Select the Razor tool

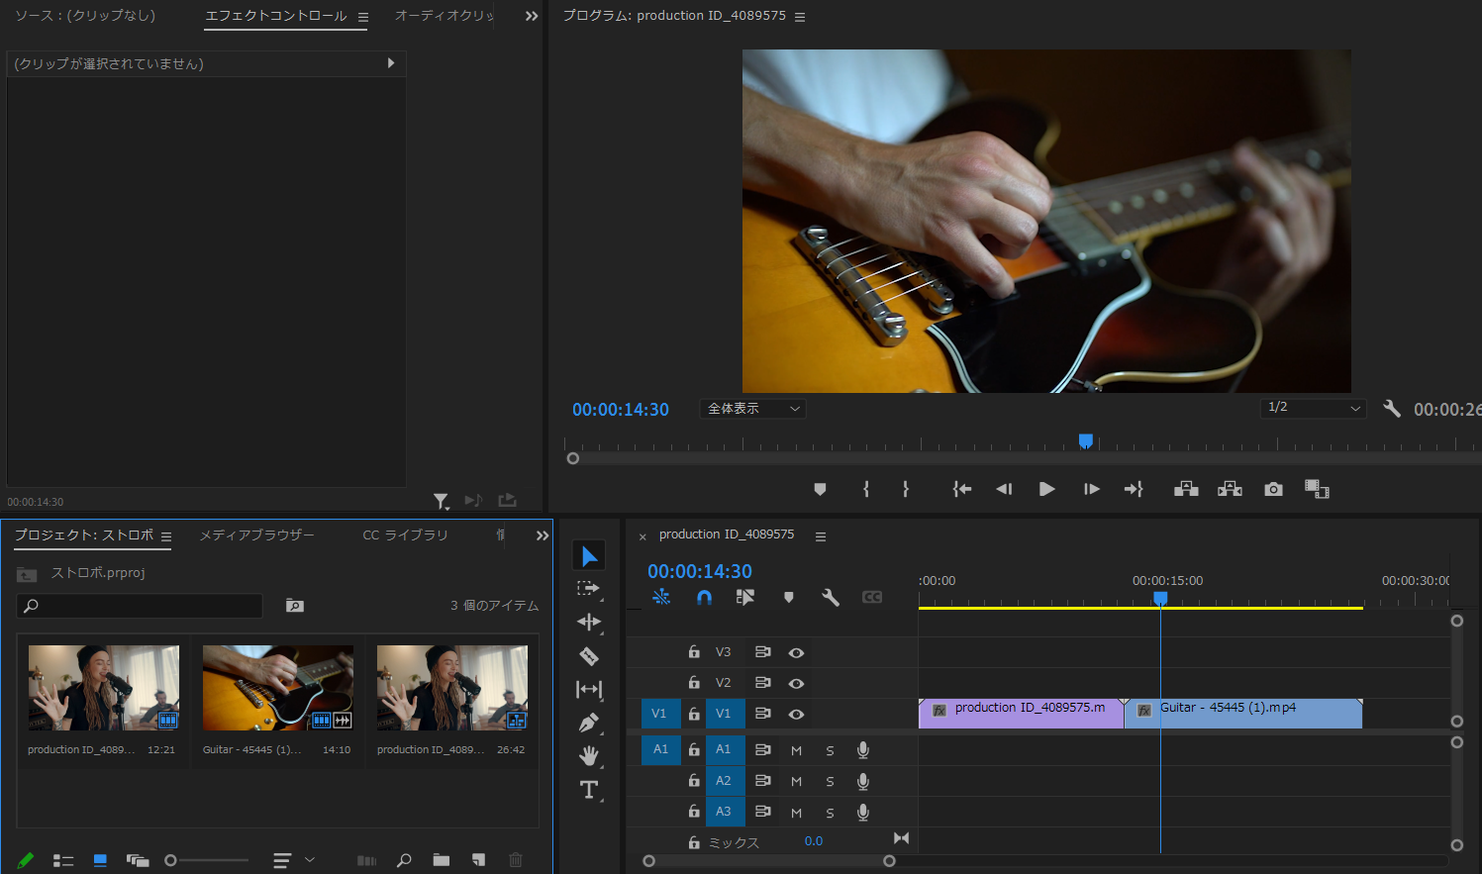pyautogui.click(x=589, y=655)
